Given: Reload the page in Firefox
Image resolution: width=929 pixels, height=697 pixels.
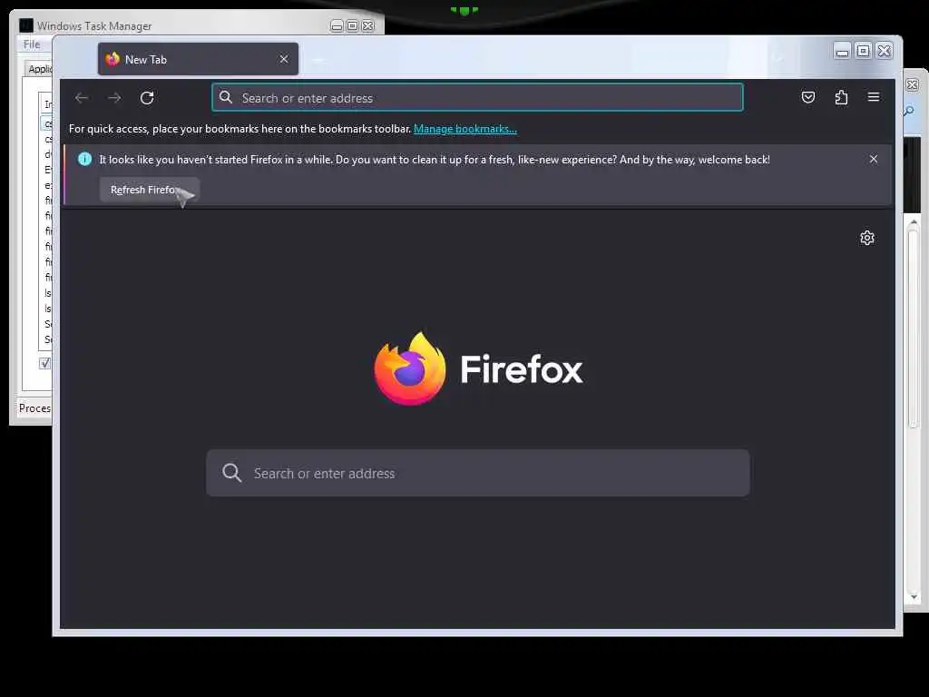Looking at the screenshot, I should click(147, 98).
